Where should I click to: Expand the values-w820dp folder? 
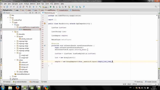pyautogui.click(x=15, y=72)
